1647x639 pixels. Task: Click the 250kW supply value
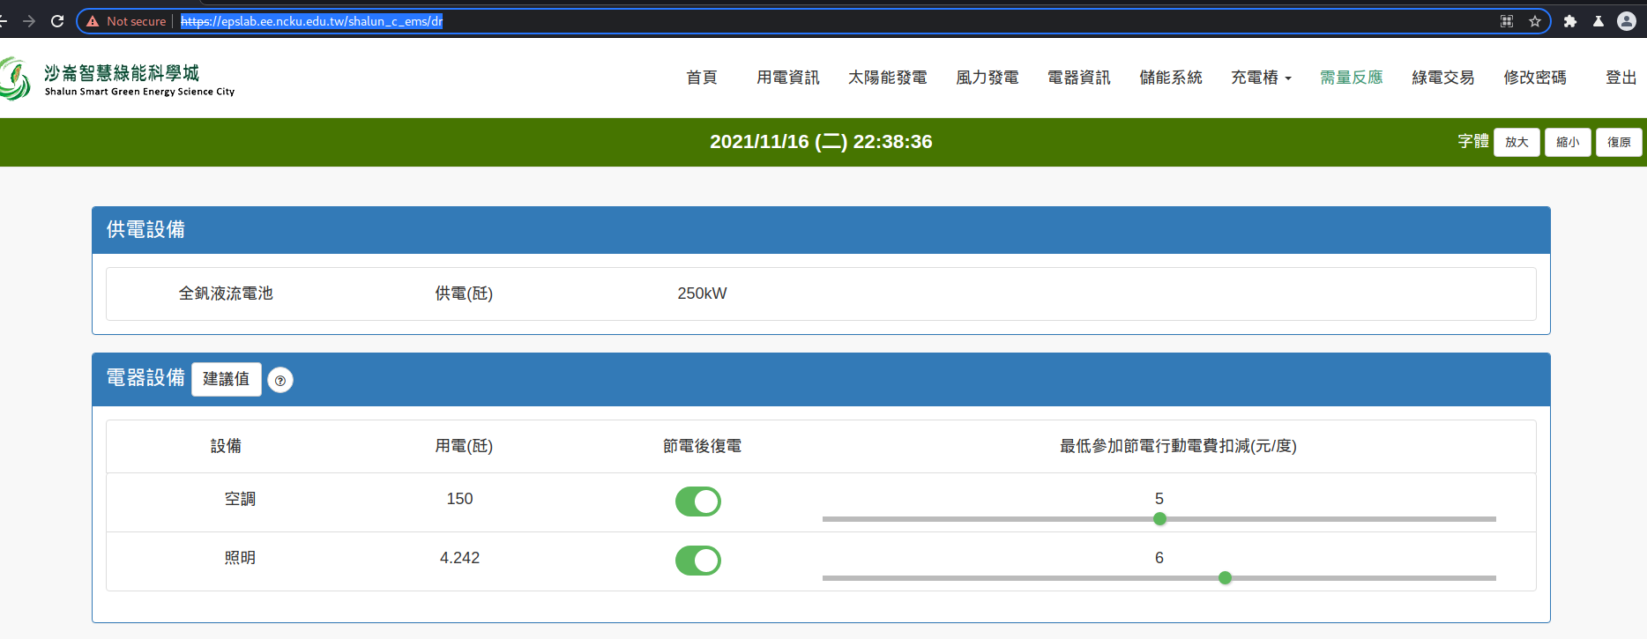702,293
